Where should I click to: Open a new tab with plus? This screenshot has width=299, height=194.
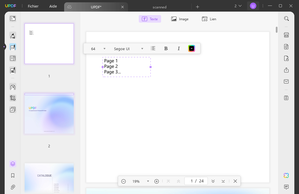198,7
